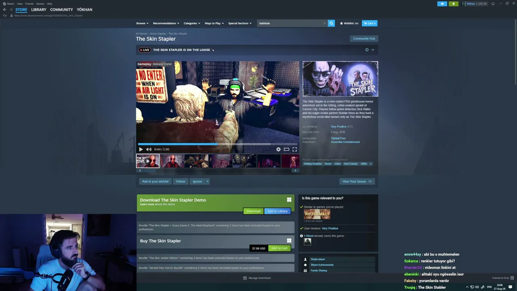Expand the Browse dropdown
This screenshot has width=517, height=291.
click(x=142, y=23)
